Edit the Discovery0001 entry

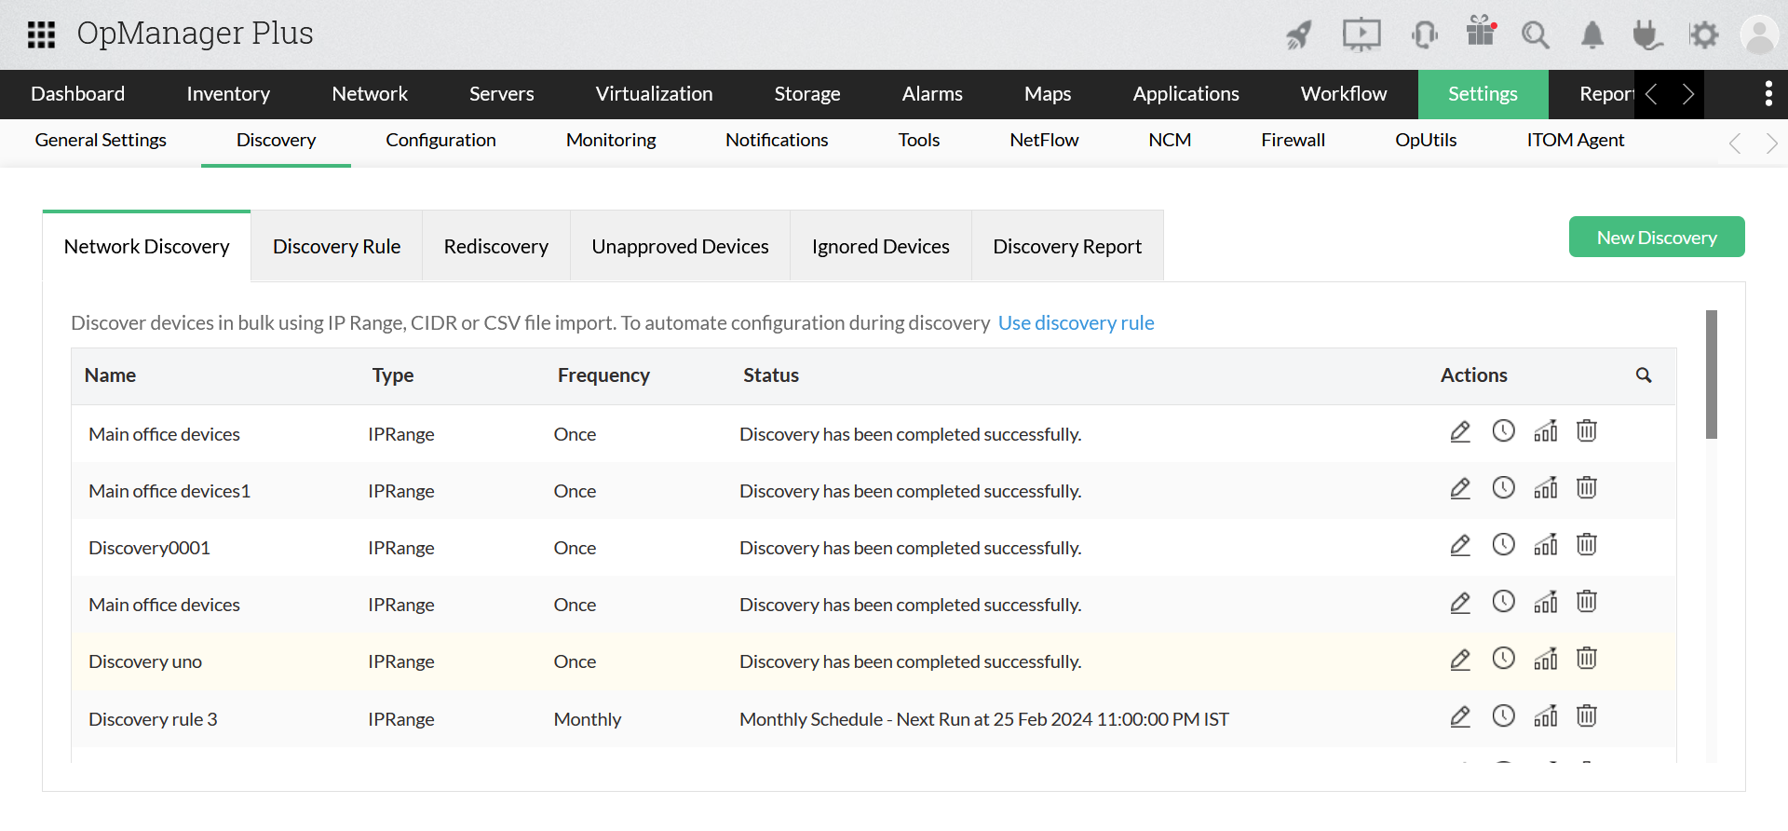[1460, 545]
